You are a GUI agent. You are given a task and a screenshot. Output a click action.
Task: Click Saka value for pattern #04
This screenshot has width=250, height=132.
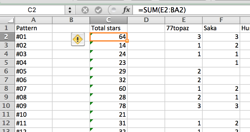[x=221, y=63]
